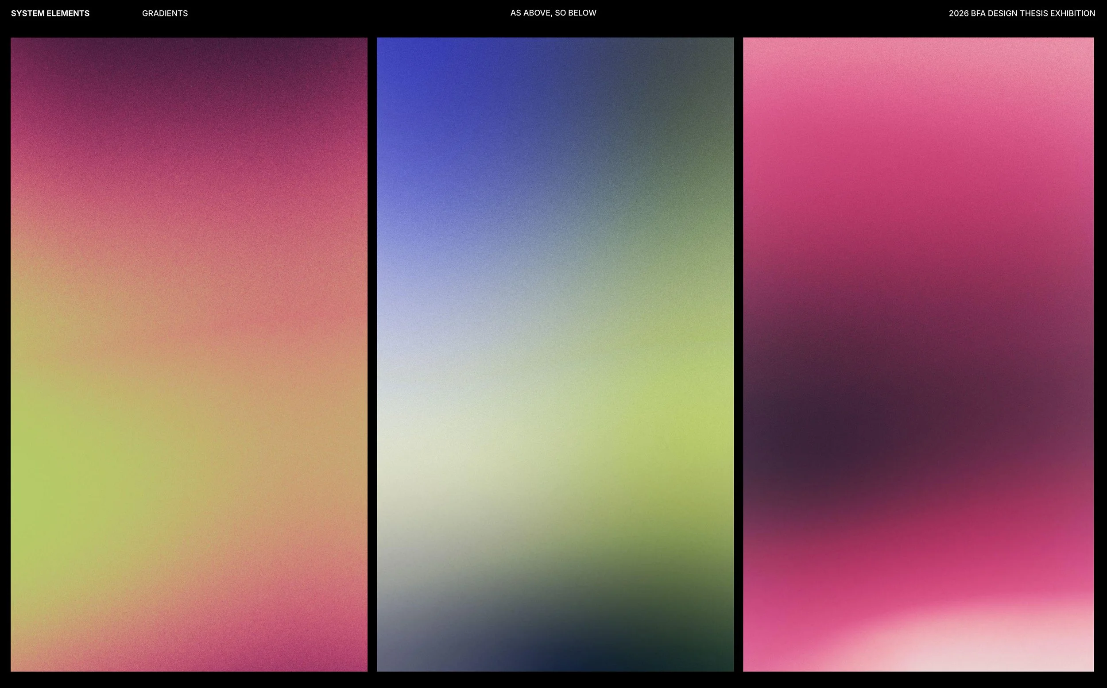Click the SYSTEM ELEMENTS heading
Image resolution: width=1107 pixels, height=688 pixels.
(x=50, y=13)
